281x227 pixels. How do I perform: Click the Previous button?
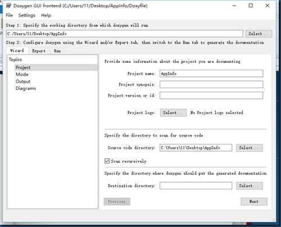(x=117, y=202)
